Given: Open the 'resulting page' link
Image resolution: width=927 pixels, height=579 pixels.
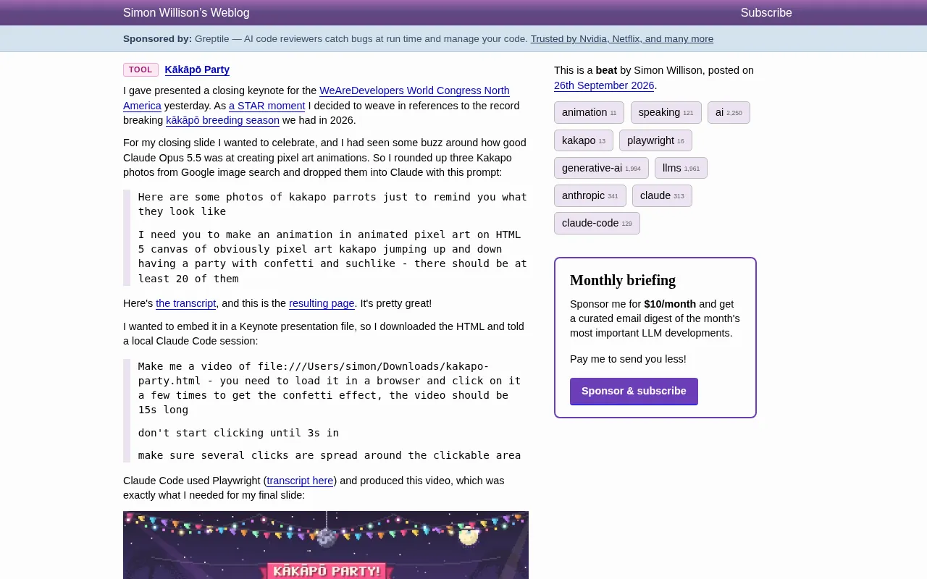Looking at the screenshot, I should point(322,303).
